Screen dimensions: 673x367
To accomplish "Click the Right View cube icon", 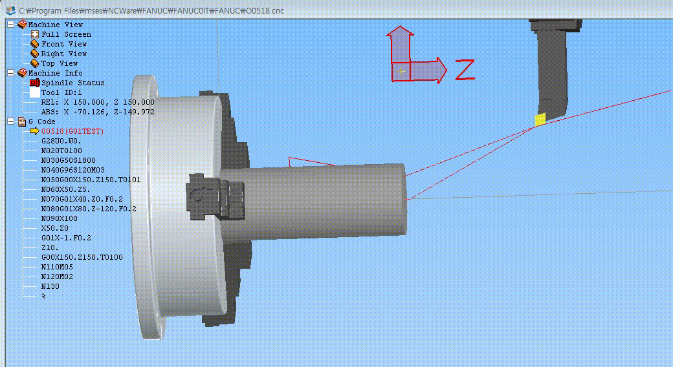I will pos(35,54).
